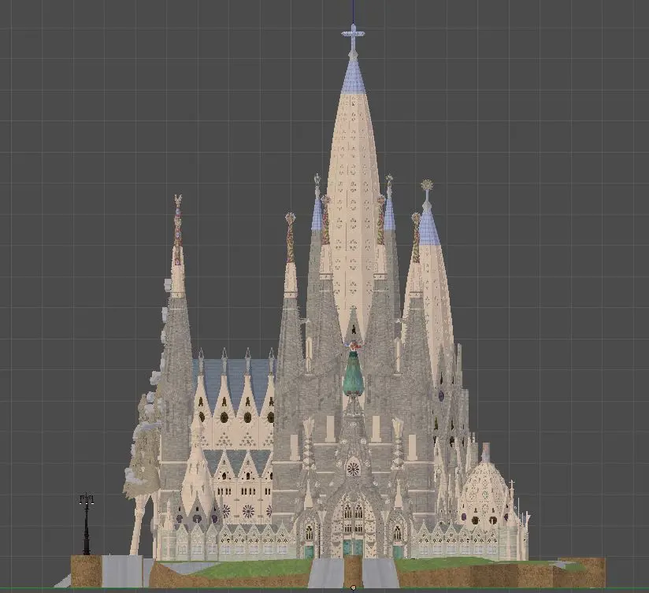Click the round rose window above the main portal
The width and height of the screenshot is (649, 593).
(353, 469)
